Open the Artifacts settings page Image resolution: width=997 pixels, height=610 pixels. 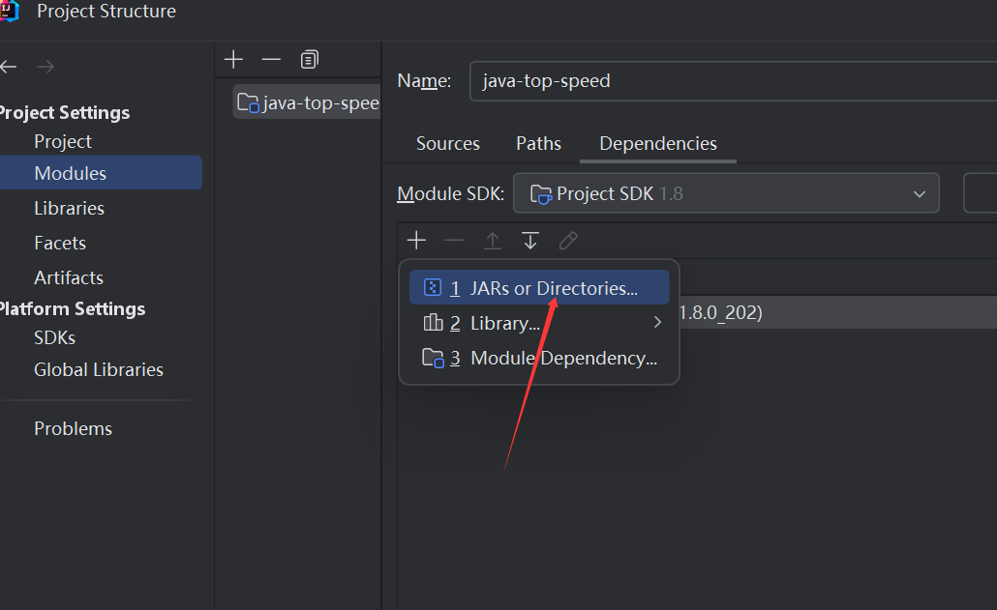69,277
